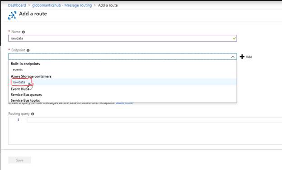
Task: Go to globomanticshub Message routing breadcrumb
Action: (x=62, y=5)
